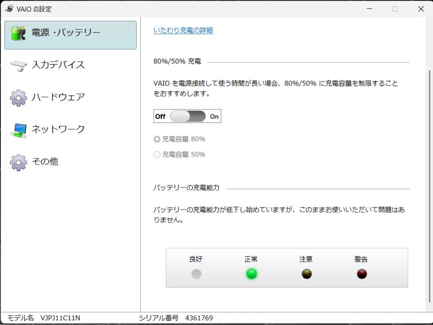Click the network computer icon
Viewport: 433px width, 325px height.
[18, 130]
